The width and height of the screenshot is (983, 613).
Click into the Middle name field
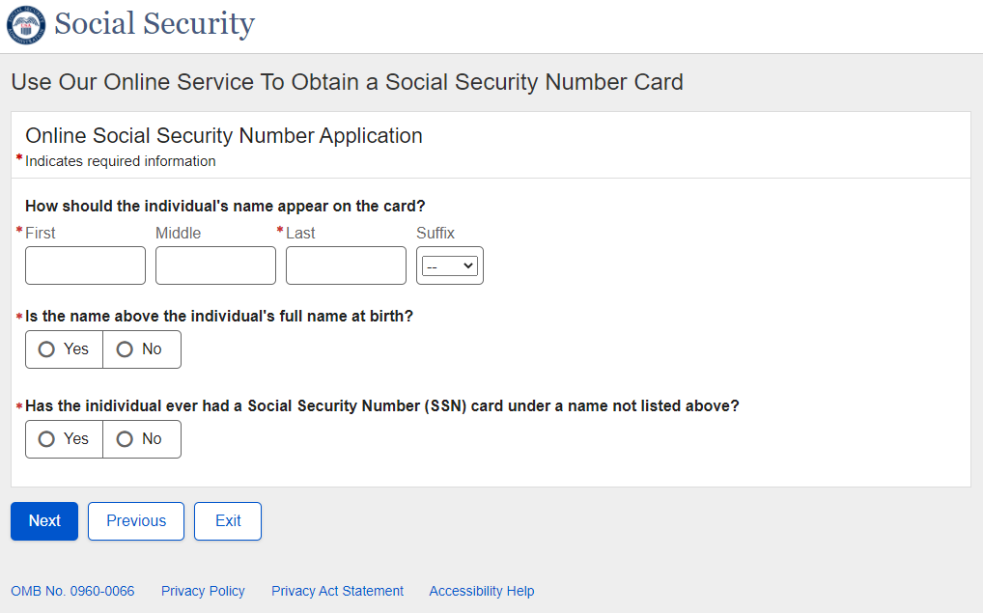pos(215,265)
